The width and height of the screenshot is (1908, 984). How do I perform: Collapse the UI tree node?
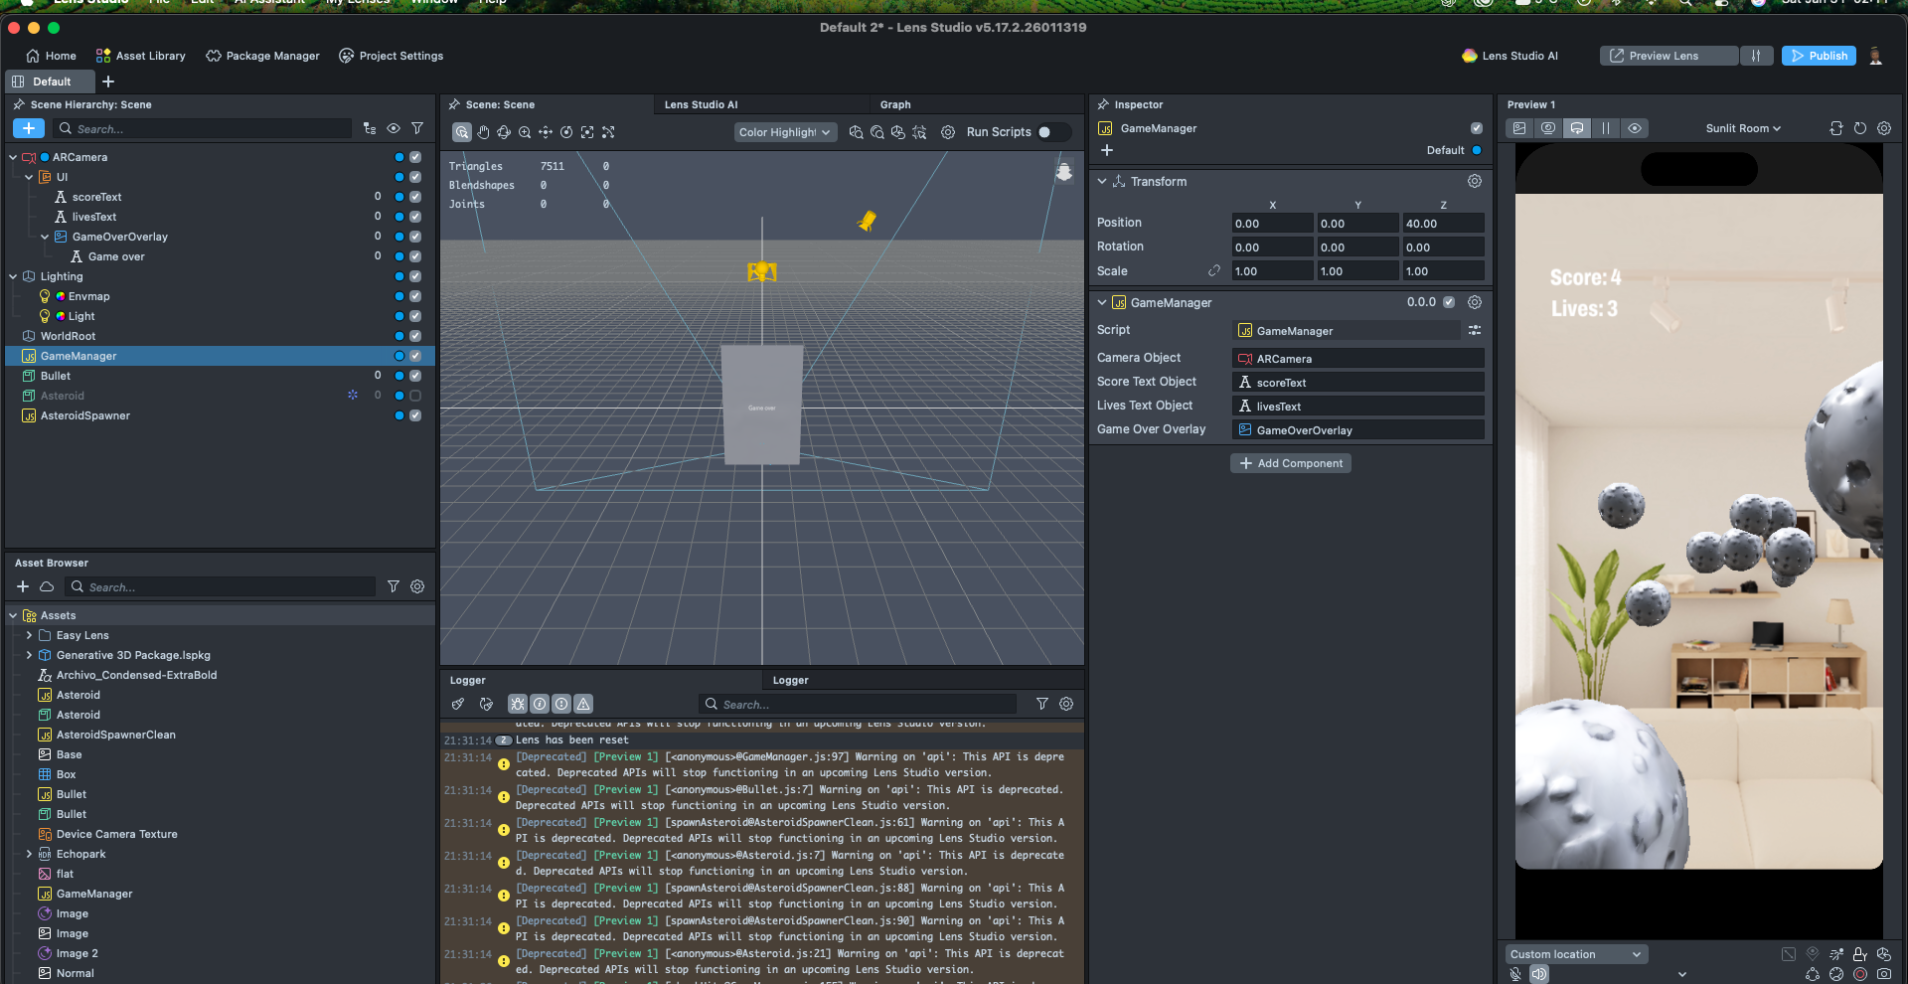[29, 177]
